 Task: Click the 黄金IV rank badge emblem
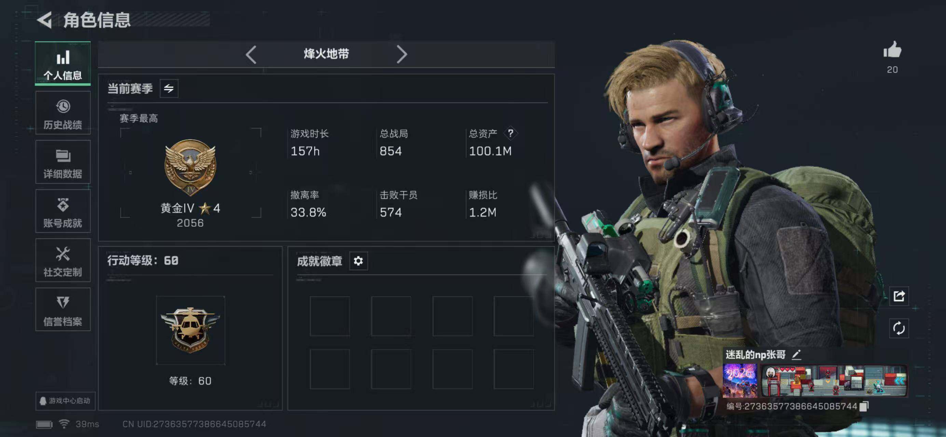pyautogui.click(x=190, y=167)
